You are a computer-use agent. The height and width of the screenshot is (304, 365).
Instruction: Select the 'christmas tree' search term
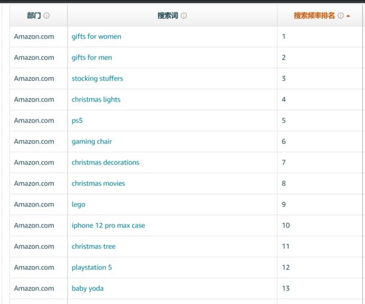pos(94,246)
